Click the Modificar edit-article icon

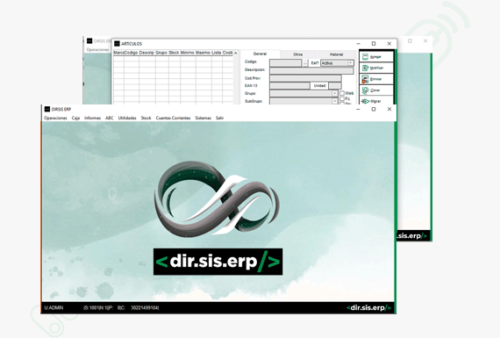pos(366,68)
